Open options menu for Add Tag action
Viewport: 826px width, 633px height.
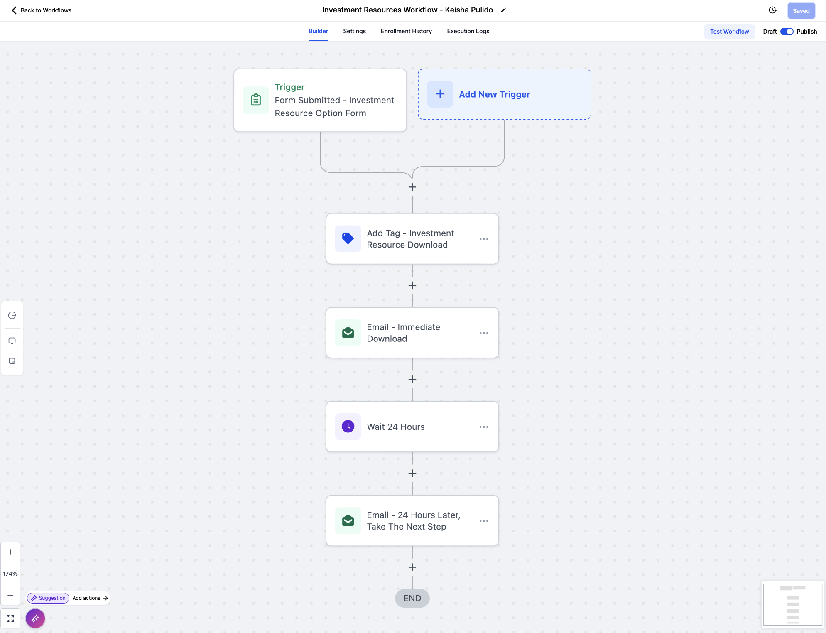(484, 239)
